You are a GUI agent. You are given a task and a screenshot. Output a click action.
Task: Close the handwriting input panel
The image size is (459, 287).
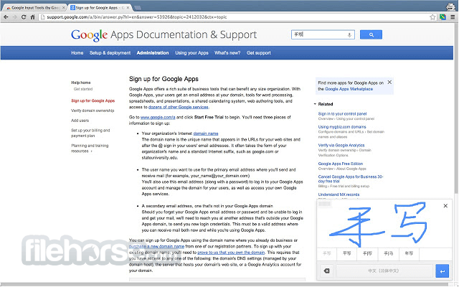pos(445,206)
